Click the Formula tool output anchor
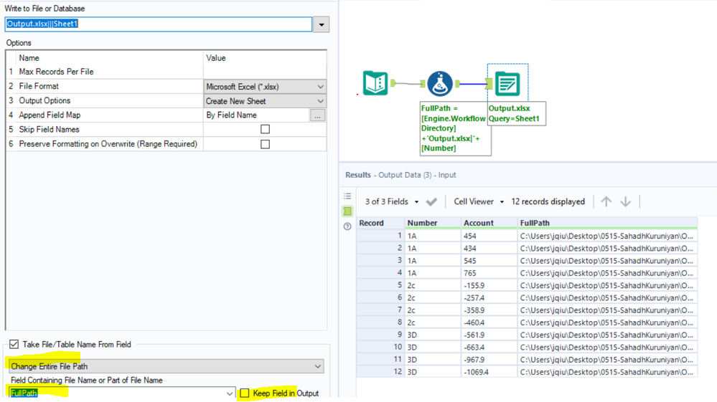The height and width of the screenshot is (402, 717). point(457,84)
